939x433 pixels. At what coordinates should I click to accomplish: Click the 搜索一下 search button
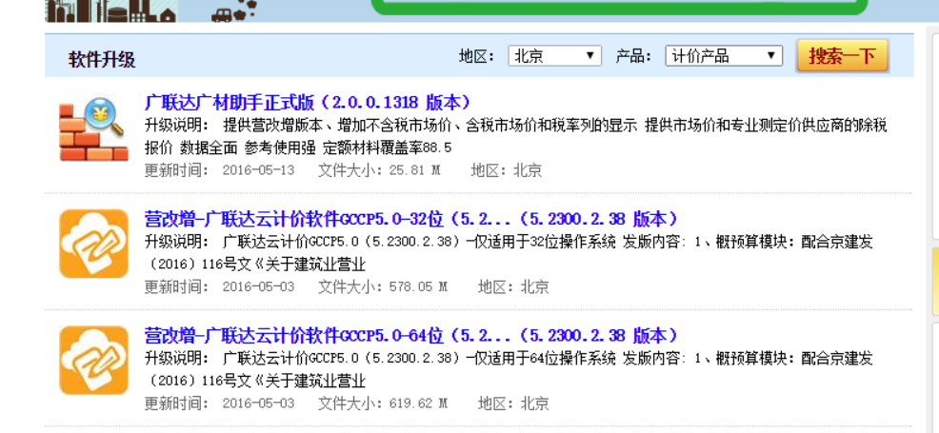pyautogui.click(x=842, y=56)
